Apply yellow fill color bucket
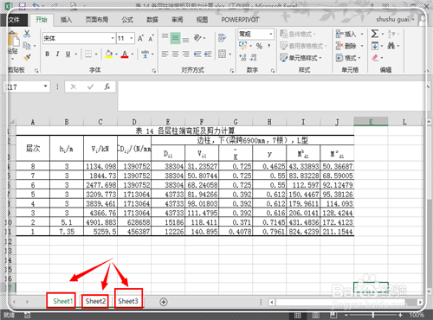The height and width of the screenshot is (320, 433). click(x=109, y=54)
